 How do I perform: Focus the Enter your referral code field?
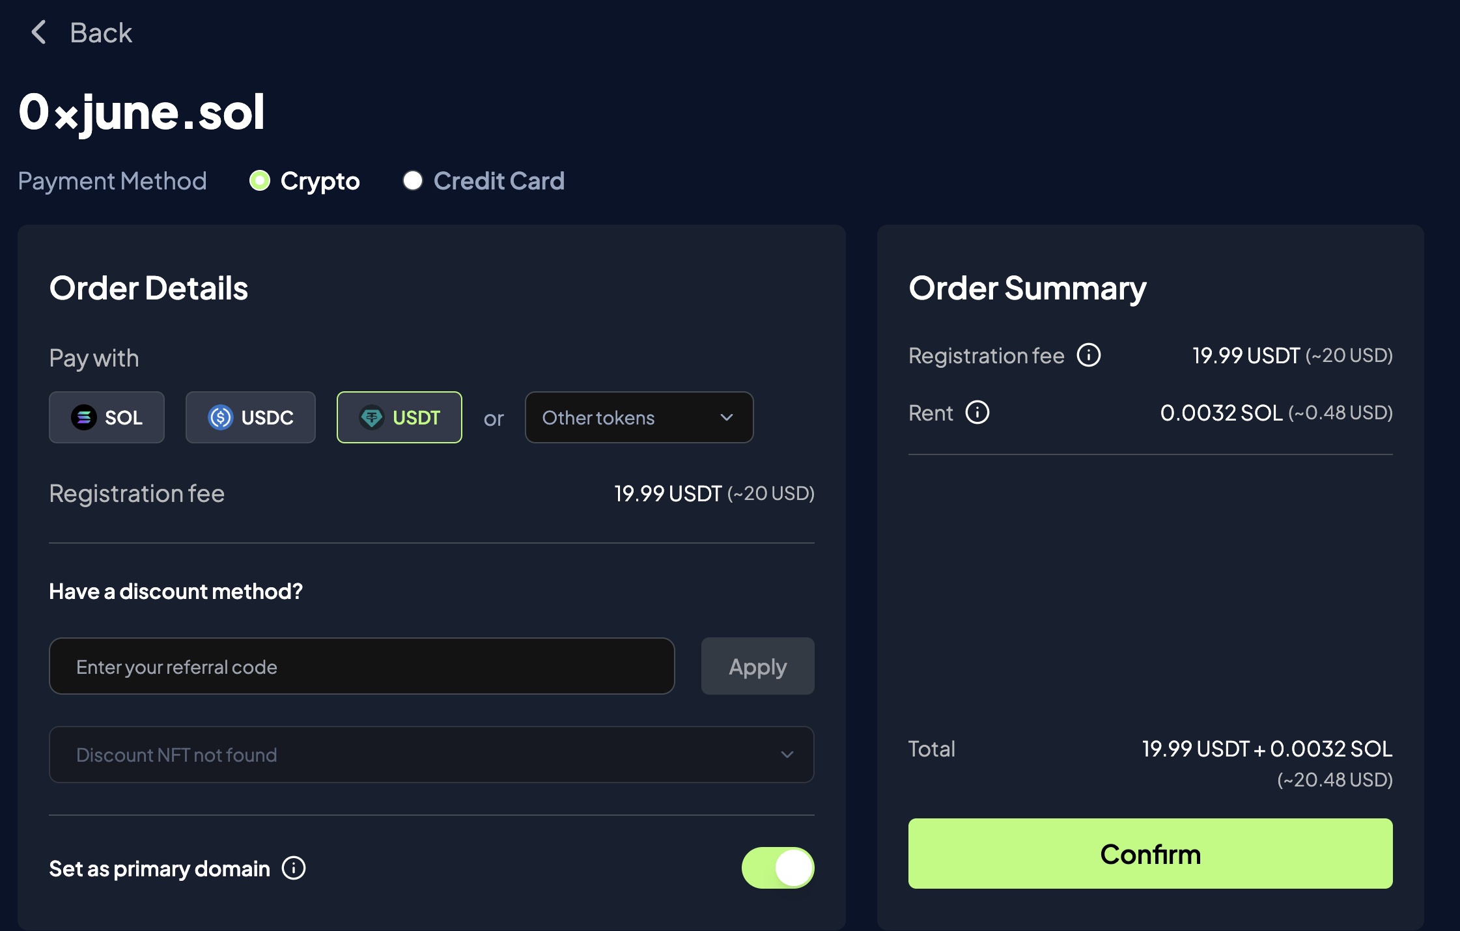[362, 666]
